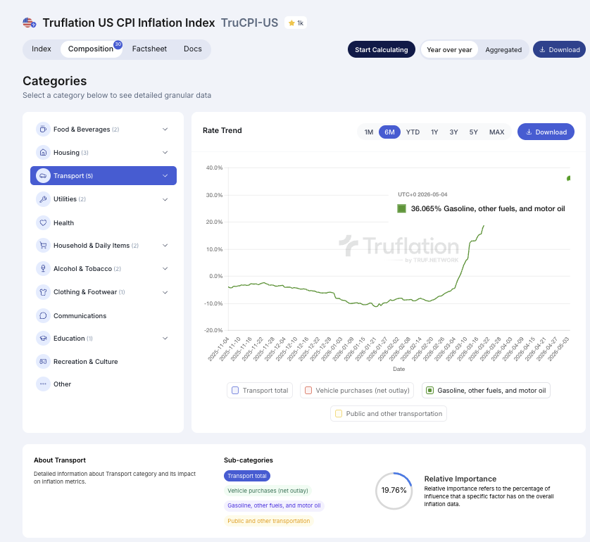Viewport: 590px width, 542px height.
Task: Expand Food & Beverages chevron
Action: 165,130
